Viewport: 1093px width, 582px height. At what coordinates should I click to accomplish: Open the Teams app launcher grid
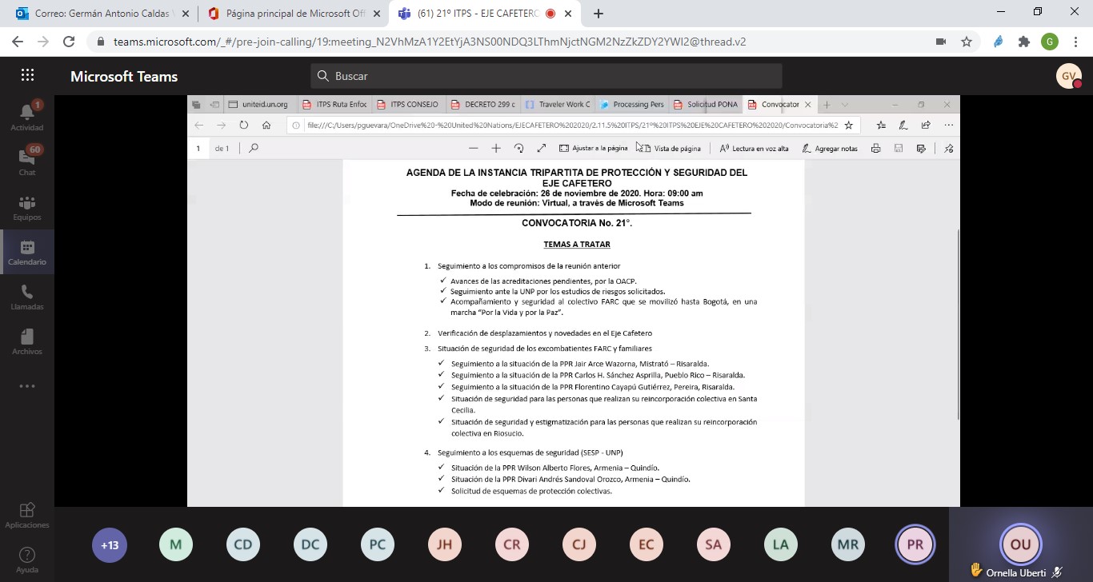27,76
